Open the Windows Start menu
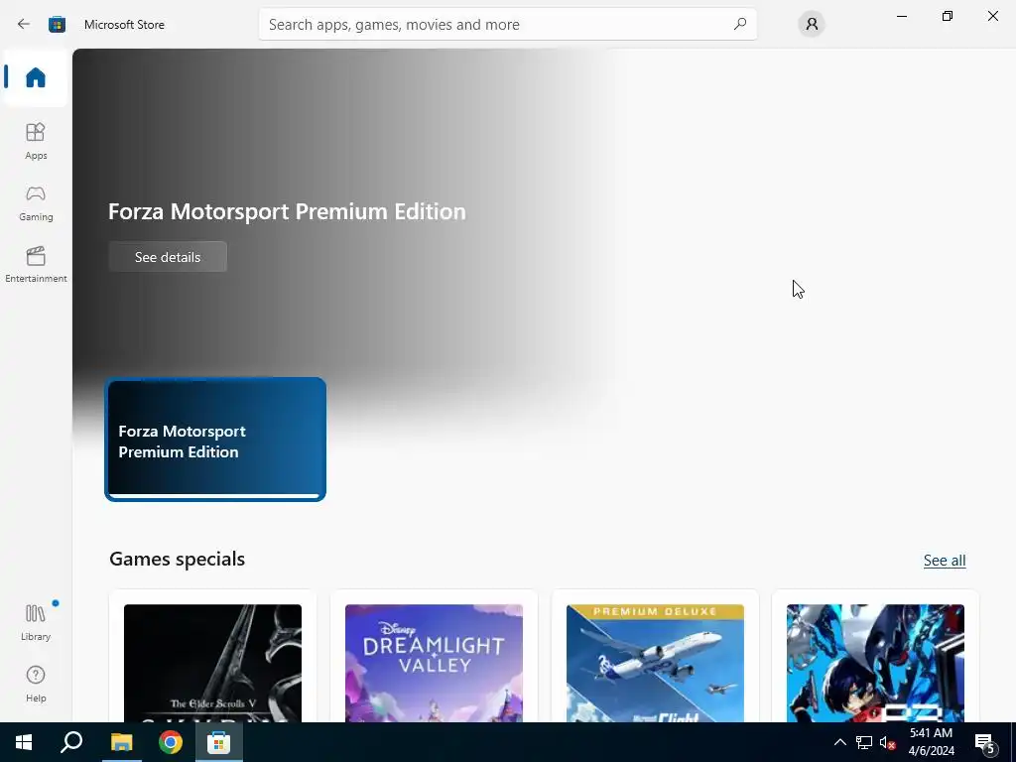Image resolution: width=1016 pixels, height=762 pixels. pos(24,742)
